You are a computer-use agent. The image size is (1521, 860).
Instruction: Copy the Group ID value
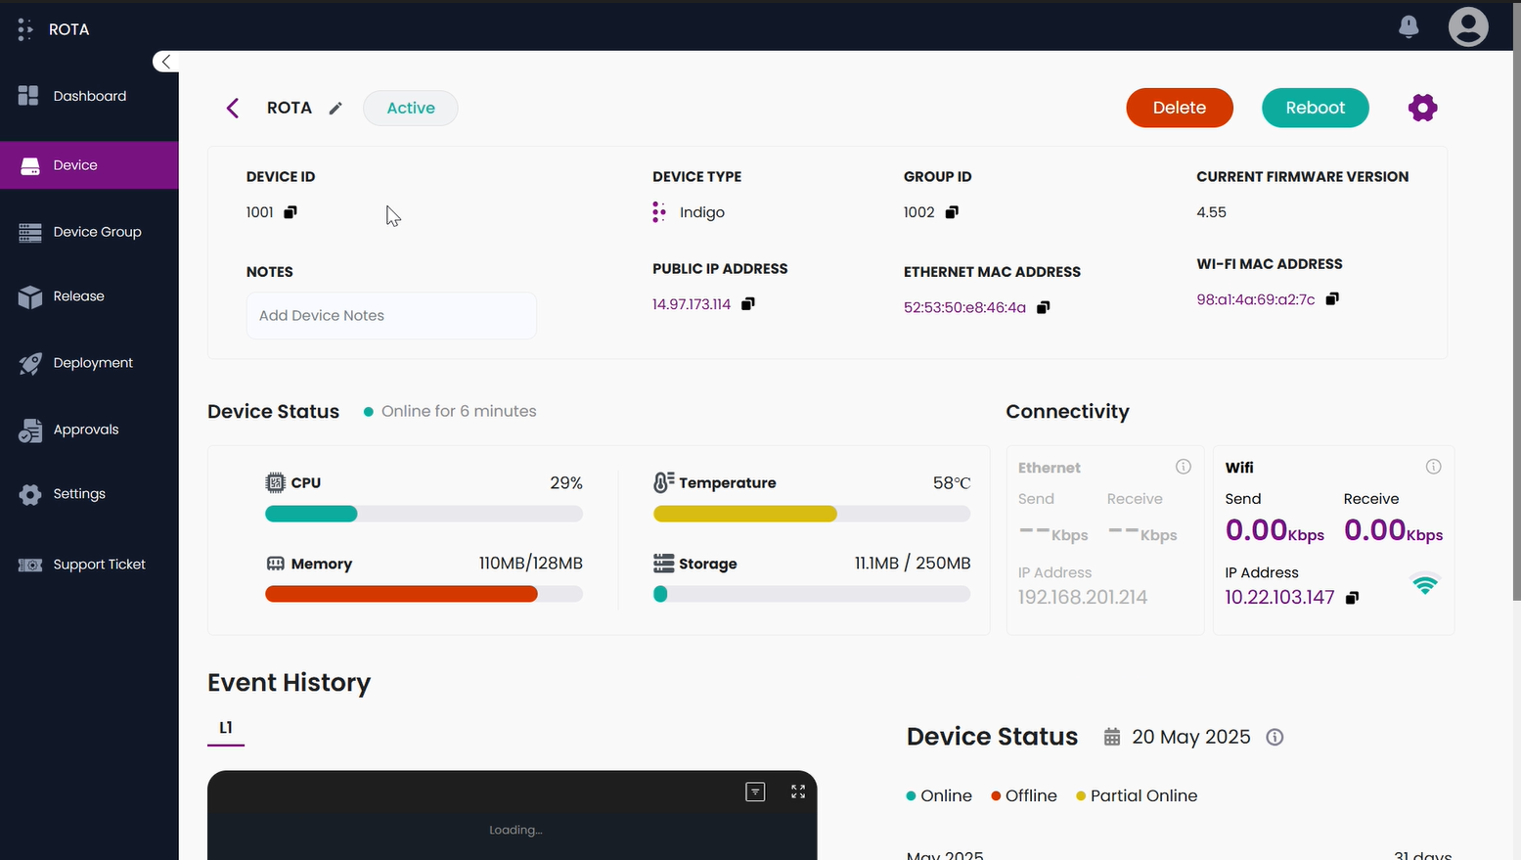953,211
